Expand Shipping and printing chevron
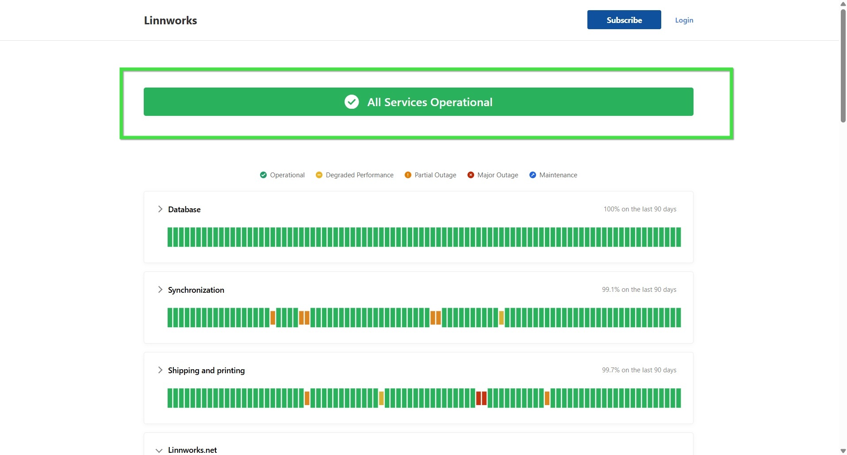 coord(160,370)
